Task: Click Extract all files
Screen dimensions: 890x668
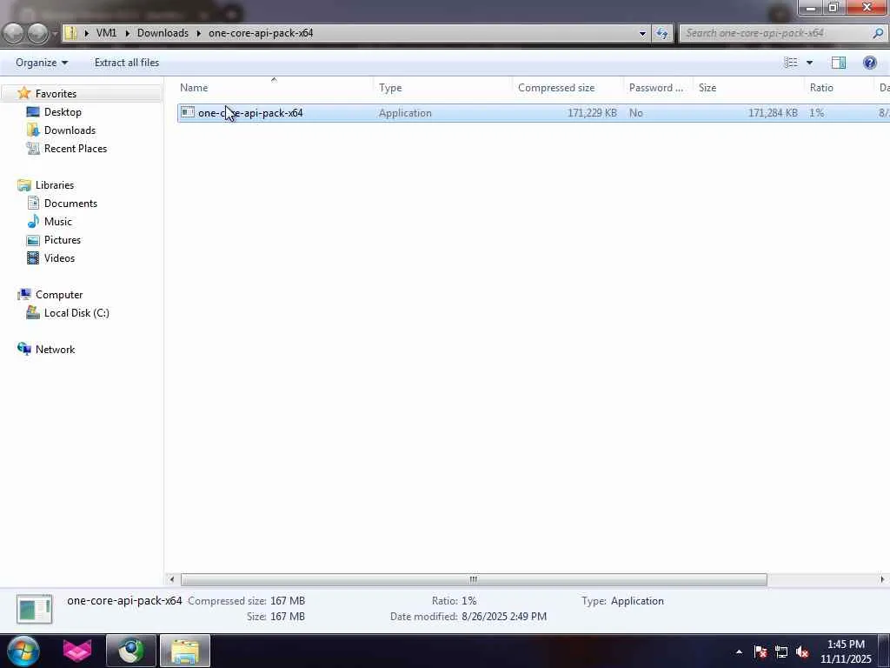Action: (127, 63)
